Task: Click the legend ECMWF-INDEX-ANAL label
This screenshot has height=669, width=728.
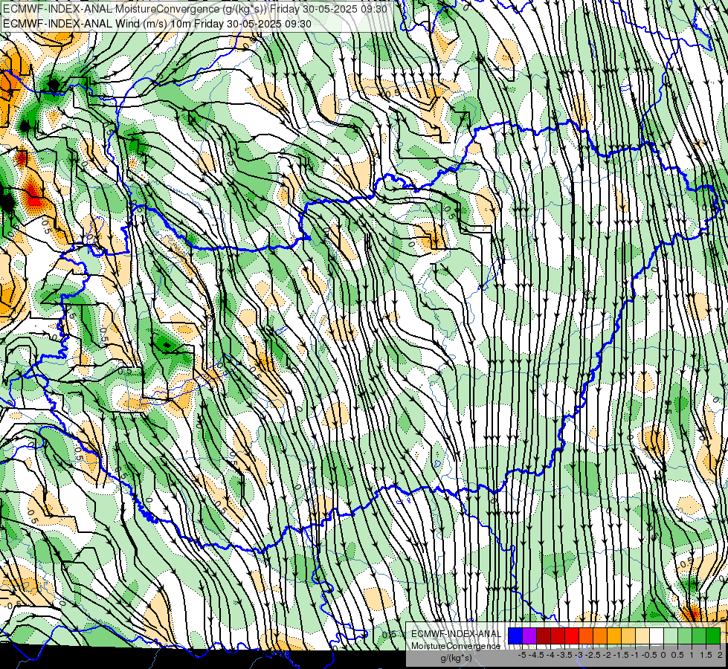Action: [x=457, y=634]
